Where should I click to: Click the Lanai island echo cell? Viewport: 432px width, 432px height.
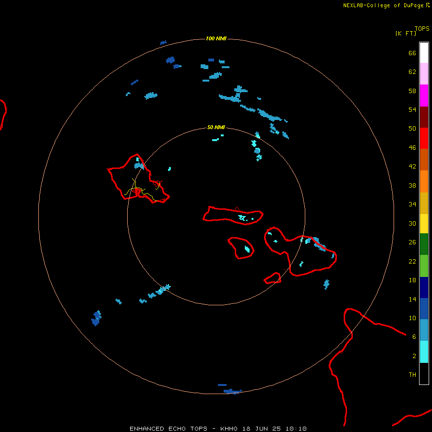pyautogui.click(x=247, y=249)
